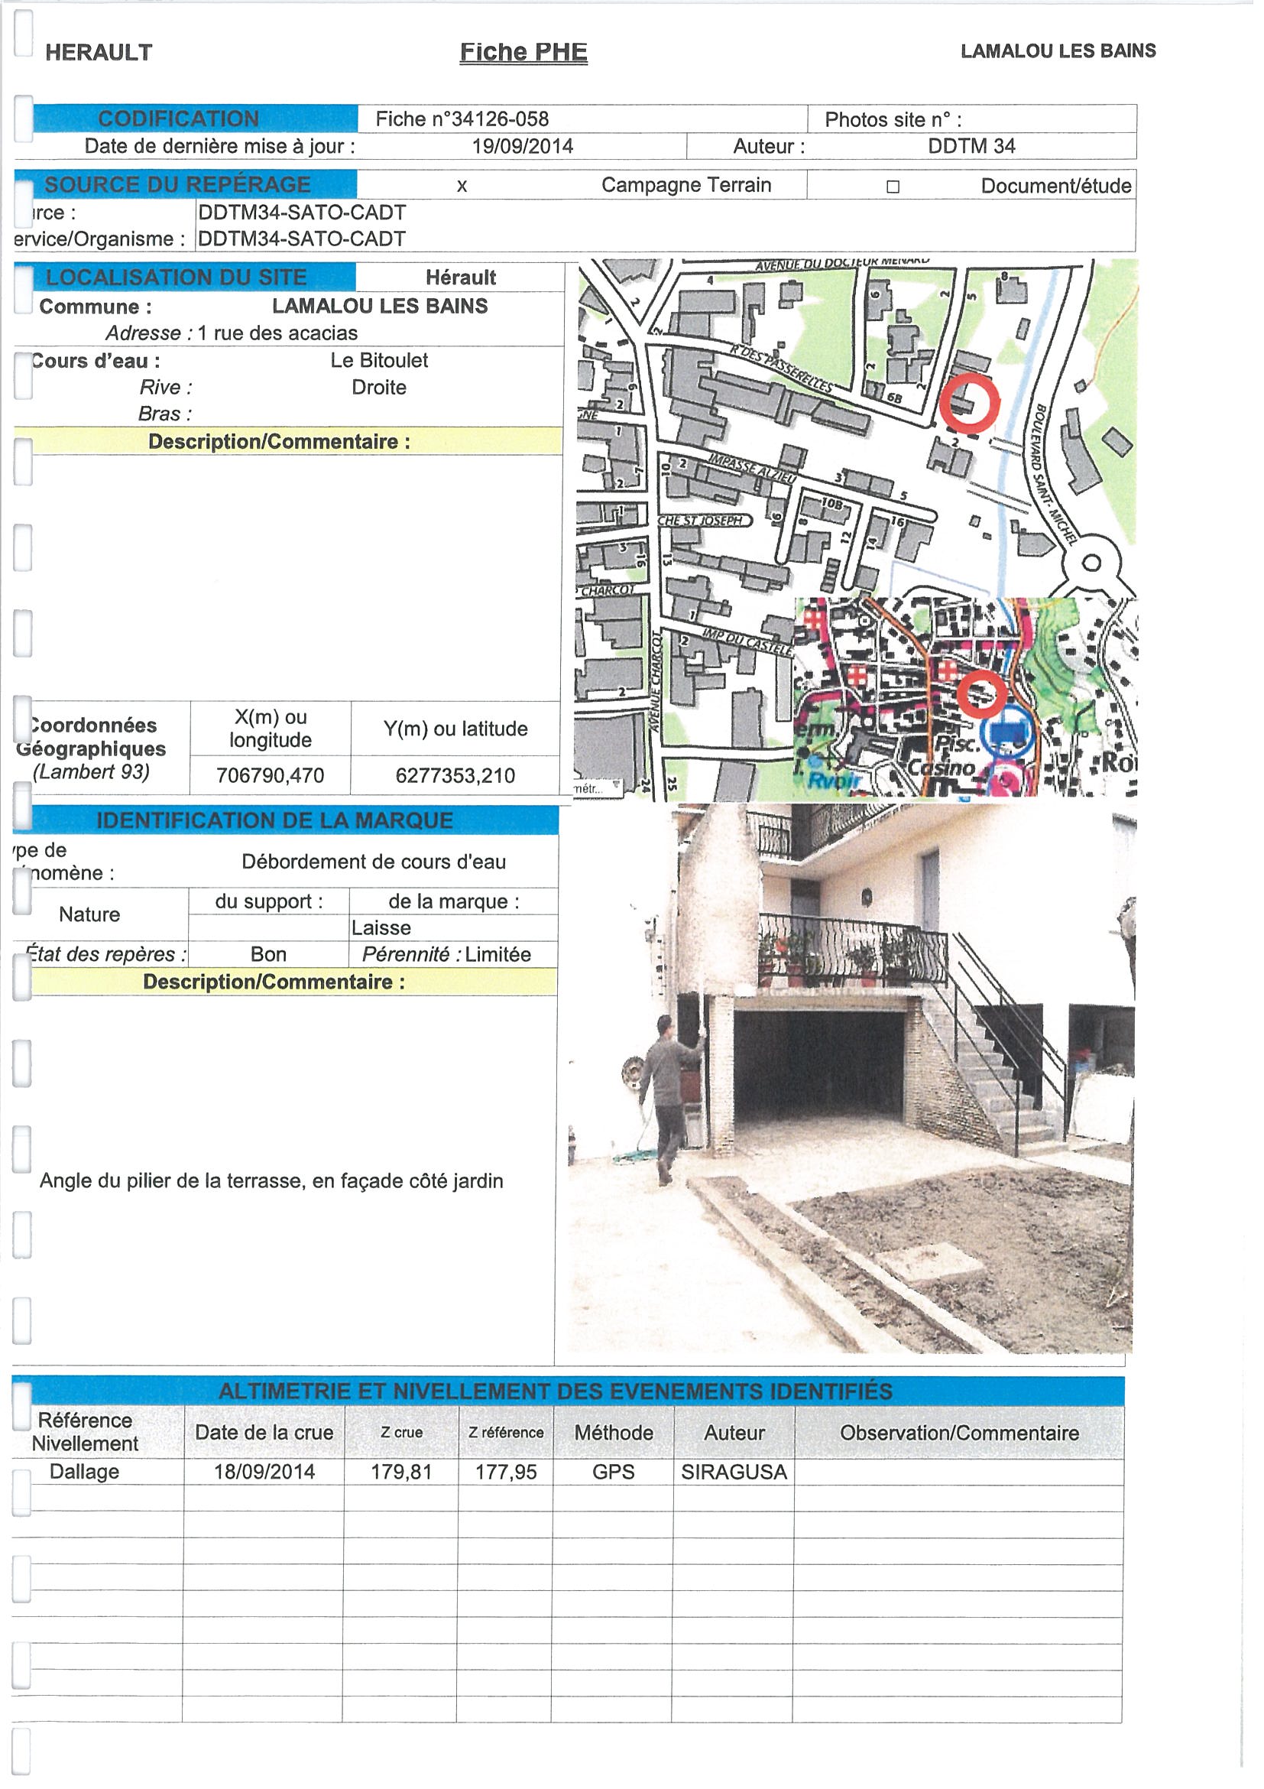The height and width of the screenshot is (1789, 1264).
Task: Click 'HERAULT' in the page header
Action: [x=99, y=53]
